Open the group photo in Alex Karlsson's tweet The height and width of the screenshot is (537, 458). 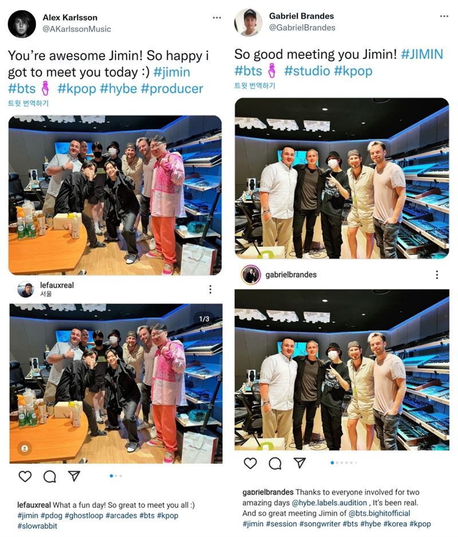[x=115, y=195]
